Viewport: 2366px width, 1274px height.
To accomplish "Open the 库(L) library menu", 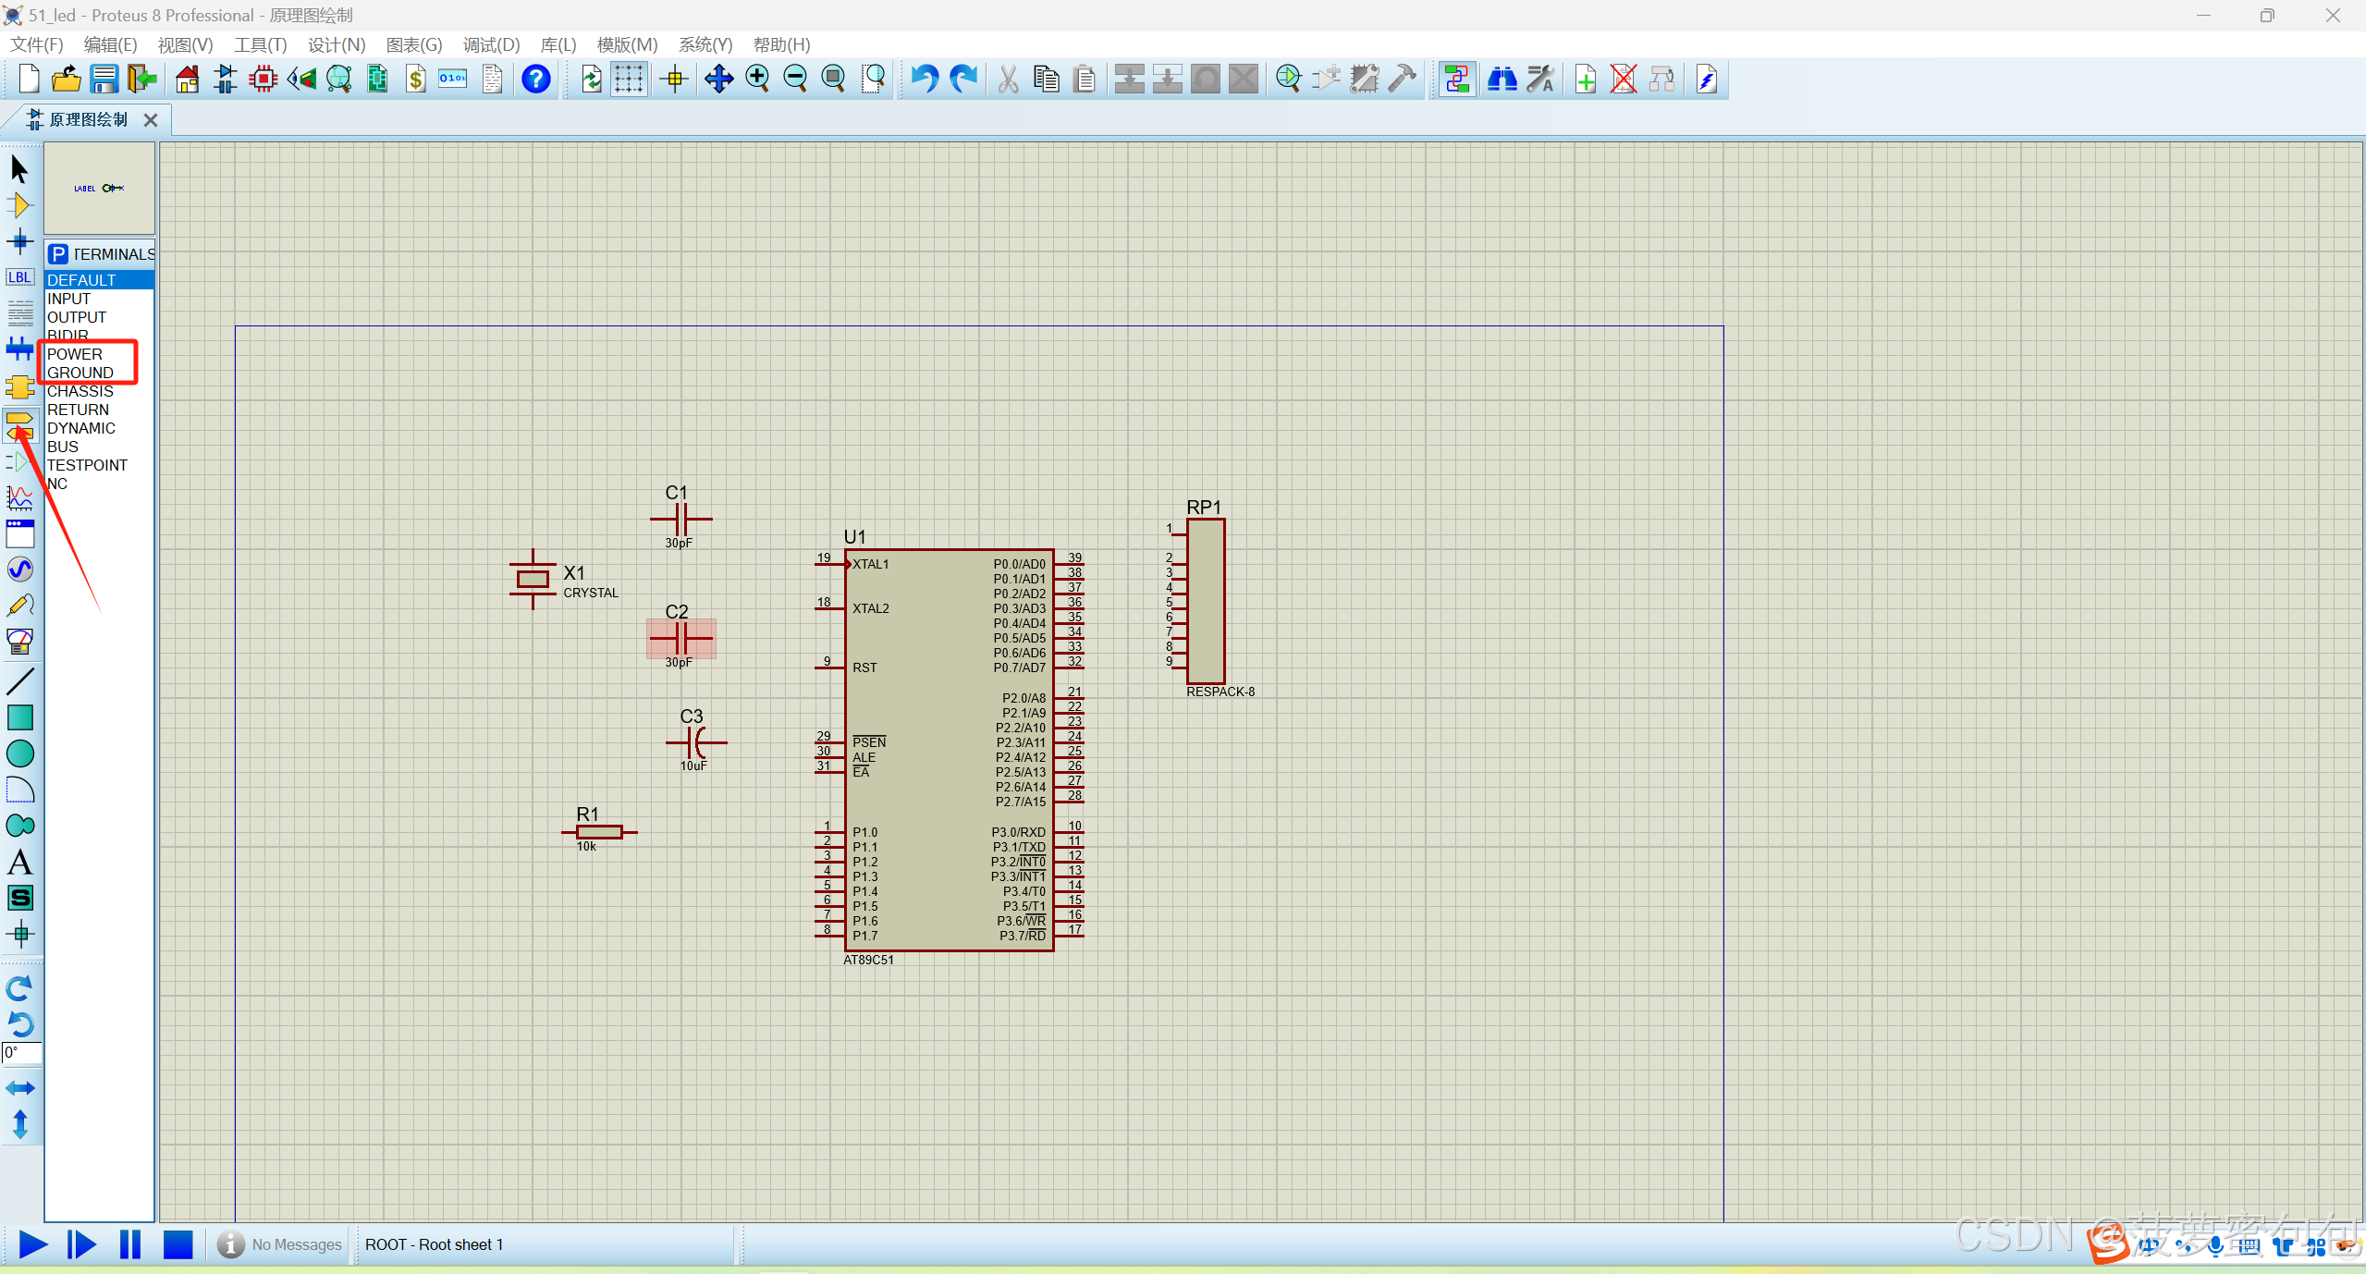I will [558, 44].
